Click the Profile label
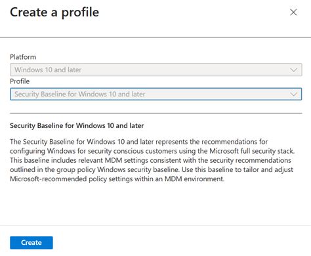The height and width of the screenshot is (256, 311). tap(20, 81)
